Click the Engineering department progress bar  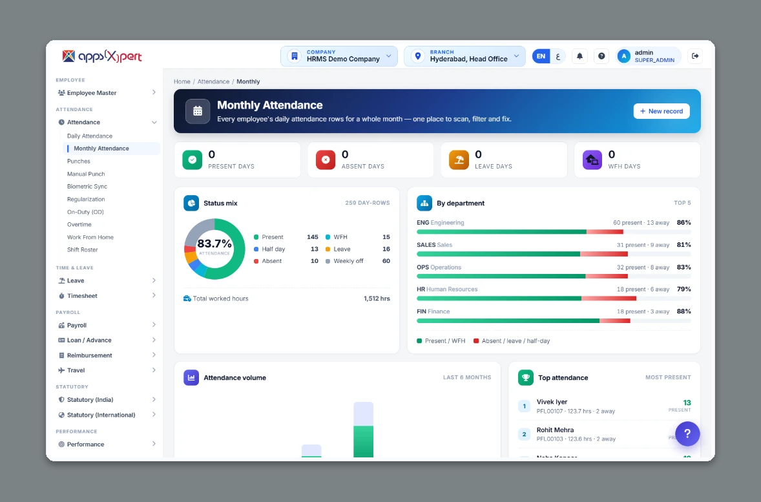554,232
